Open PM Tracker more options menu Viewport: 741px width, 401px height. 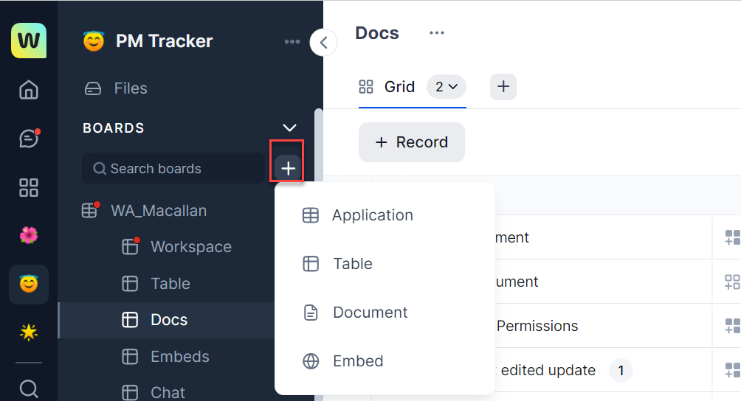(292, 42)
